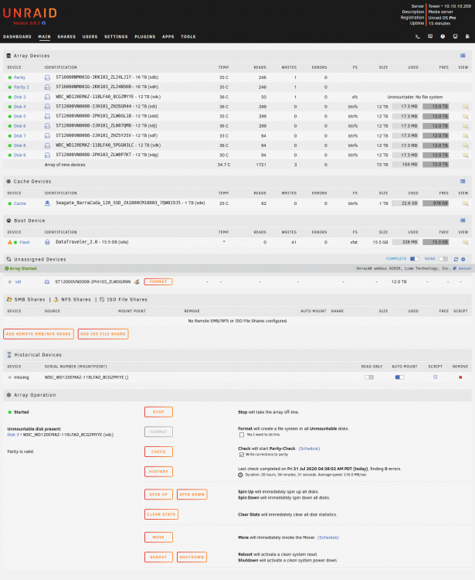This screenshot has height=580, width=475.
Task: Toggle the NONE switch in Unassigned Devices
Action: click(443, 259)
